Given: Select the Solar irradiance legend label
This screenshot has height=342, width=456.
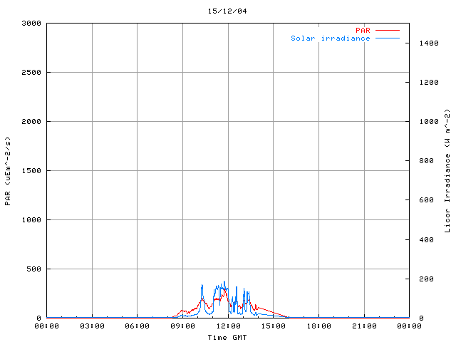Looking at the screenshot, I should 331,38.
